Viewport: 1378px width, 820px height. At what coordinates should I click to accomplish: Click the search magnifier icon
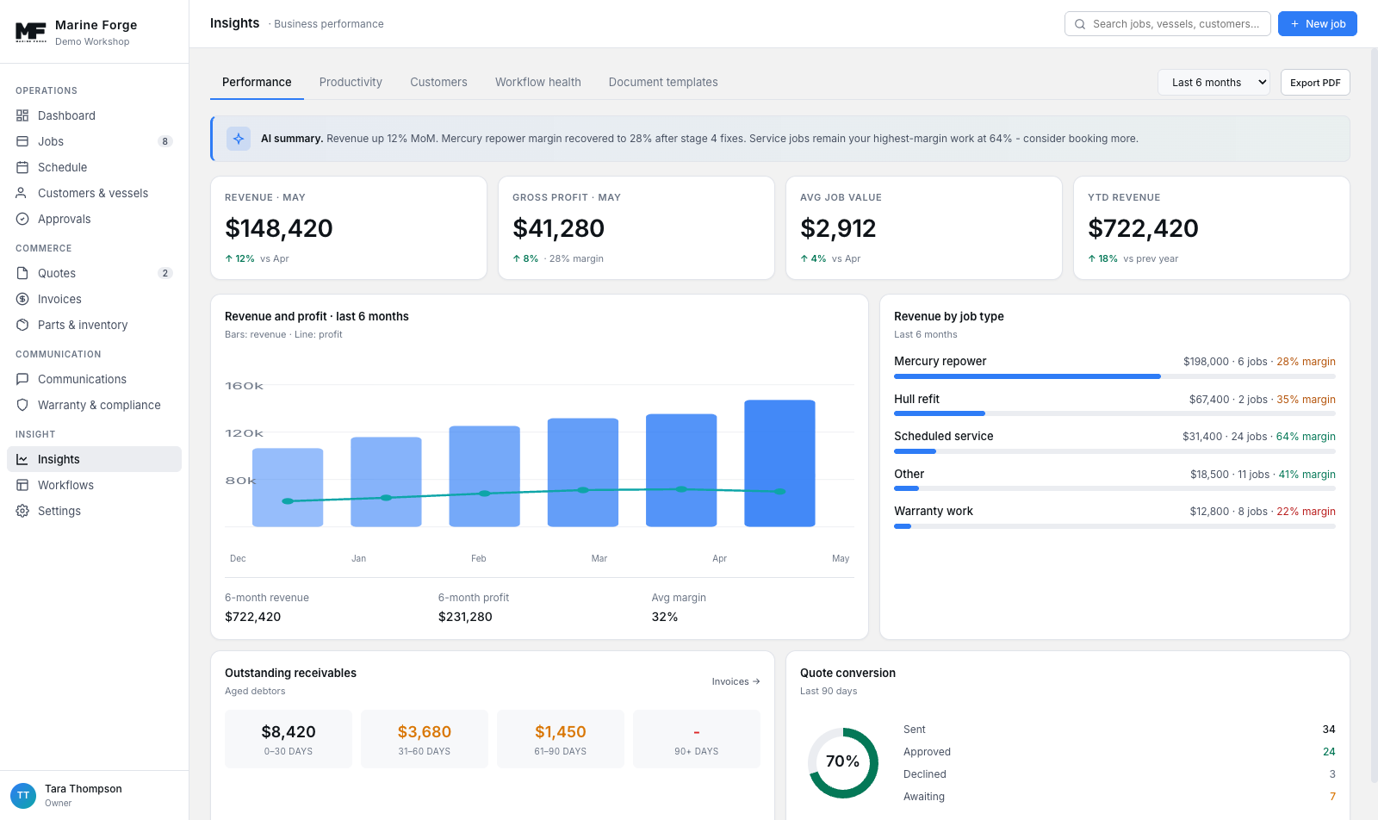(1080, 24)
